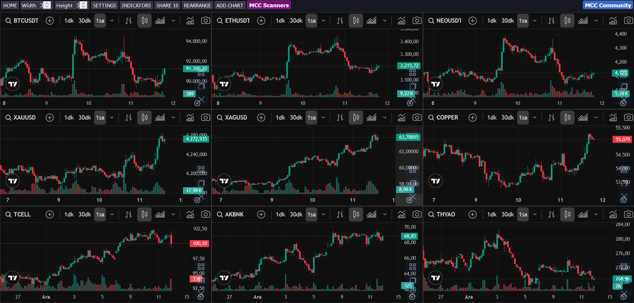This screenshot has width=634, height=303.
Task: Open the indicators icon on the AKBNK chart
Action: click(x=402, y=214)
